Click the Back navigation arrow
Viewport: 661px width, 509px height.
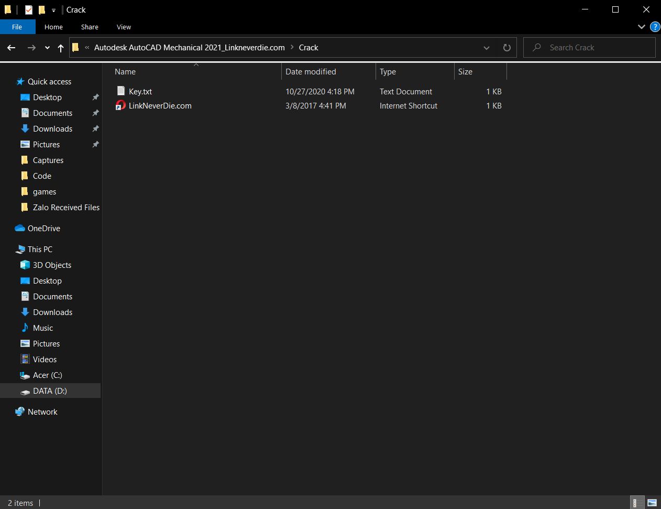12,48
